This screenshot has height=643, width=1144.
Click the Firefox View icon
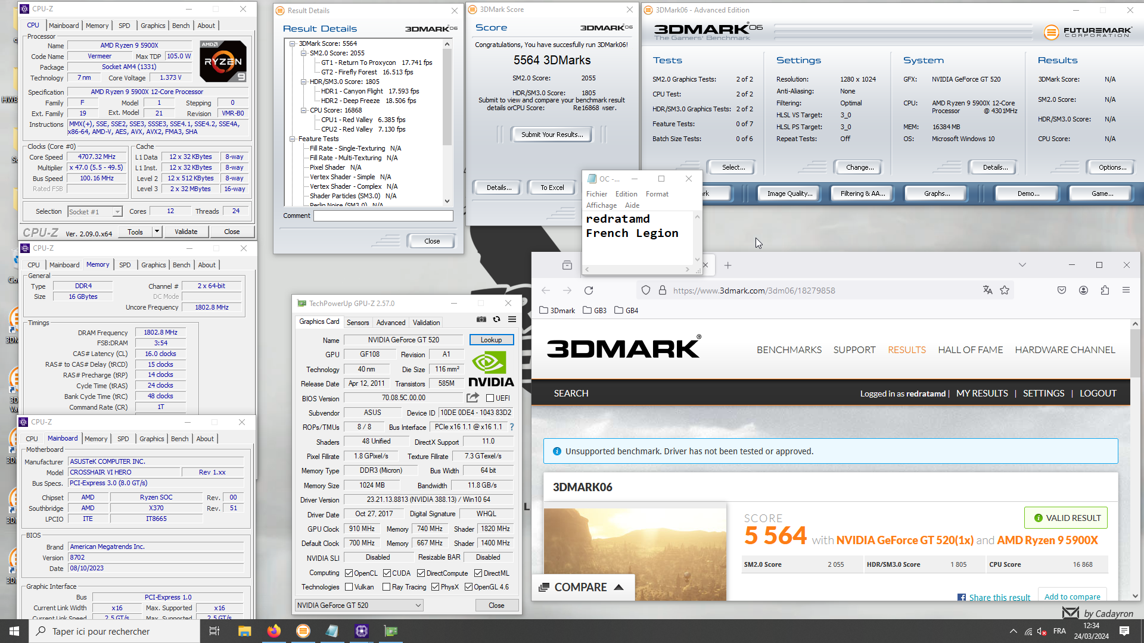click(567, 266)
